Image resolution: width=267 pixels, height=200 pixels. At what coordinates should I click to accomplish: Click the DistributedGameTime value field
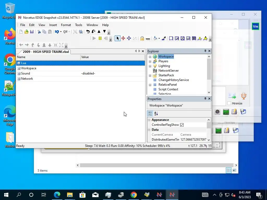[193, 140]
